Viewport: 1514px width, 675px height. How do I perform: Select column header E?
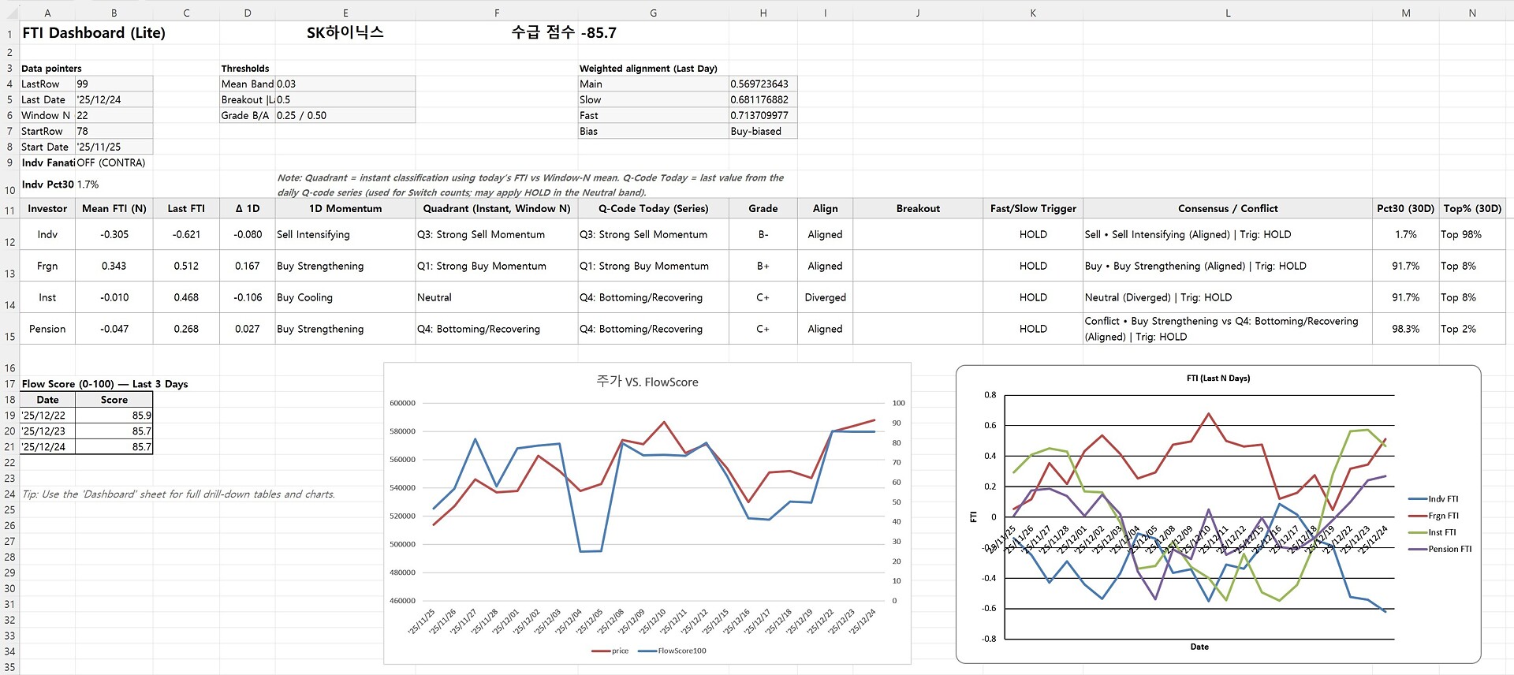point(345,13)
